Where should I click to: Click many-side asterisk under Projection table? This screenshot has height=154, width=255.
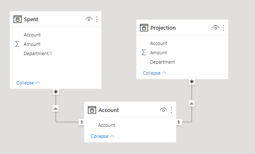pos(192,81)
